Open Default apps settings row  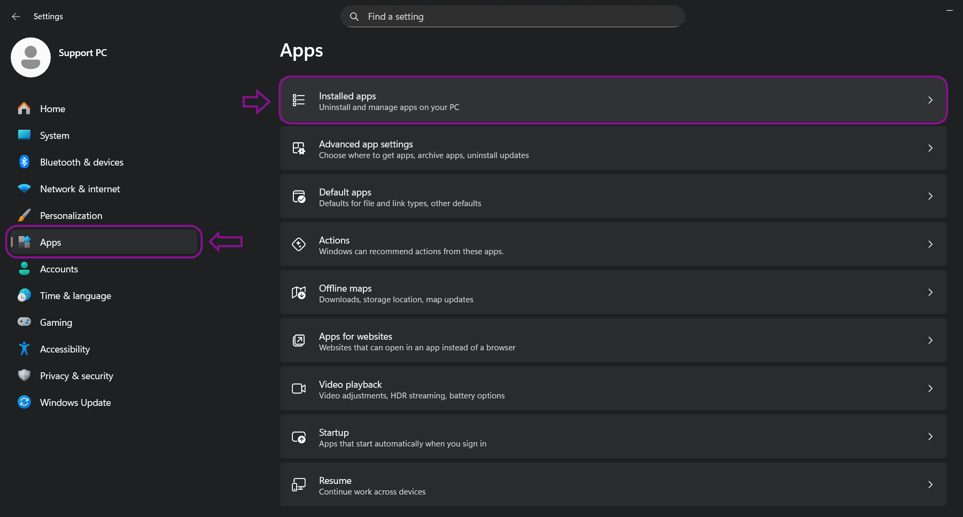[x=613, y=196]
